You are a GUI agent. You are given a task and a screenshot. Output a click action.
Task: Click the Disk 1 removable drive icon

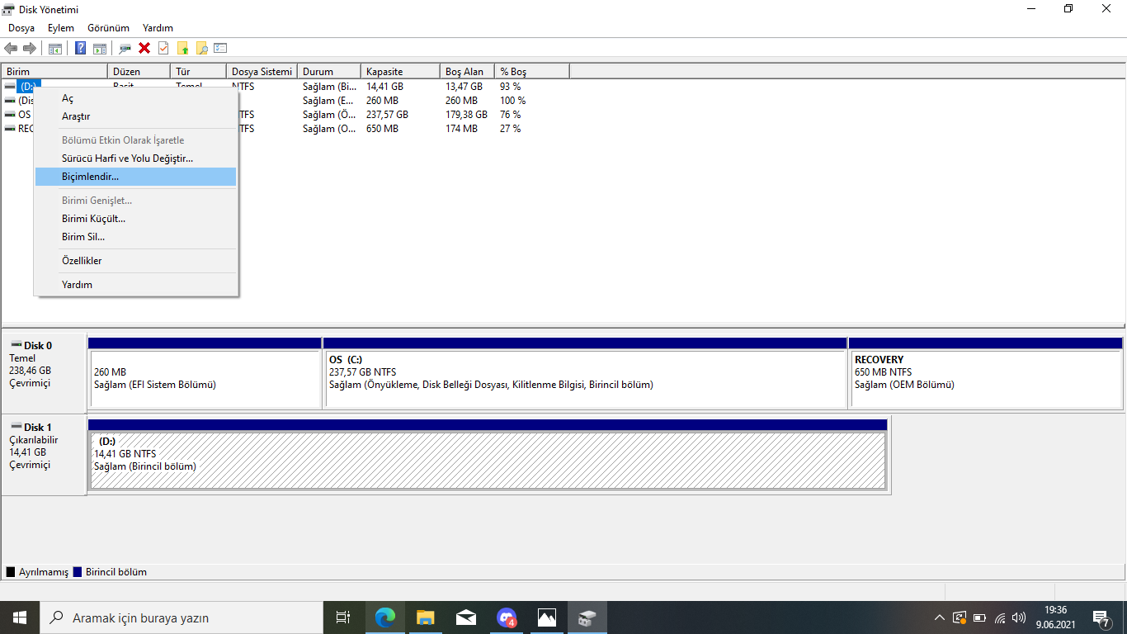pos(16,427)
